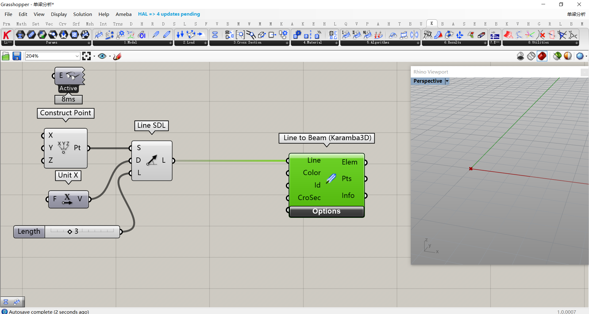589x314 pixels.
Task: Click the blue I-beam Cross Section icon
Action: [x=215, y=35]
